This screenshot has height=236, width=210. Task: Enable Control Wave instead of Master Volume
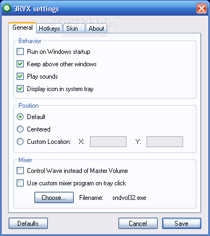click(x=20, y=171)
